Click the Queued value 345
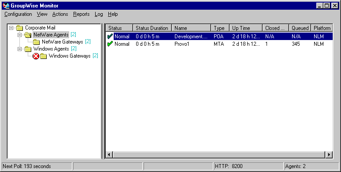341x172 pixels. pos(296,44)
